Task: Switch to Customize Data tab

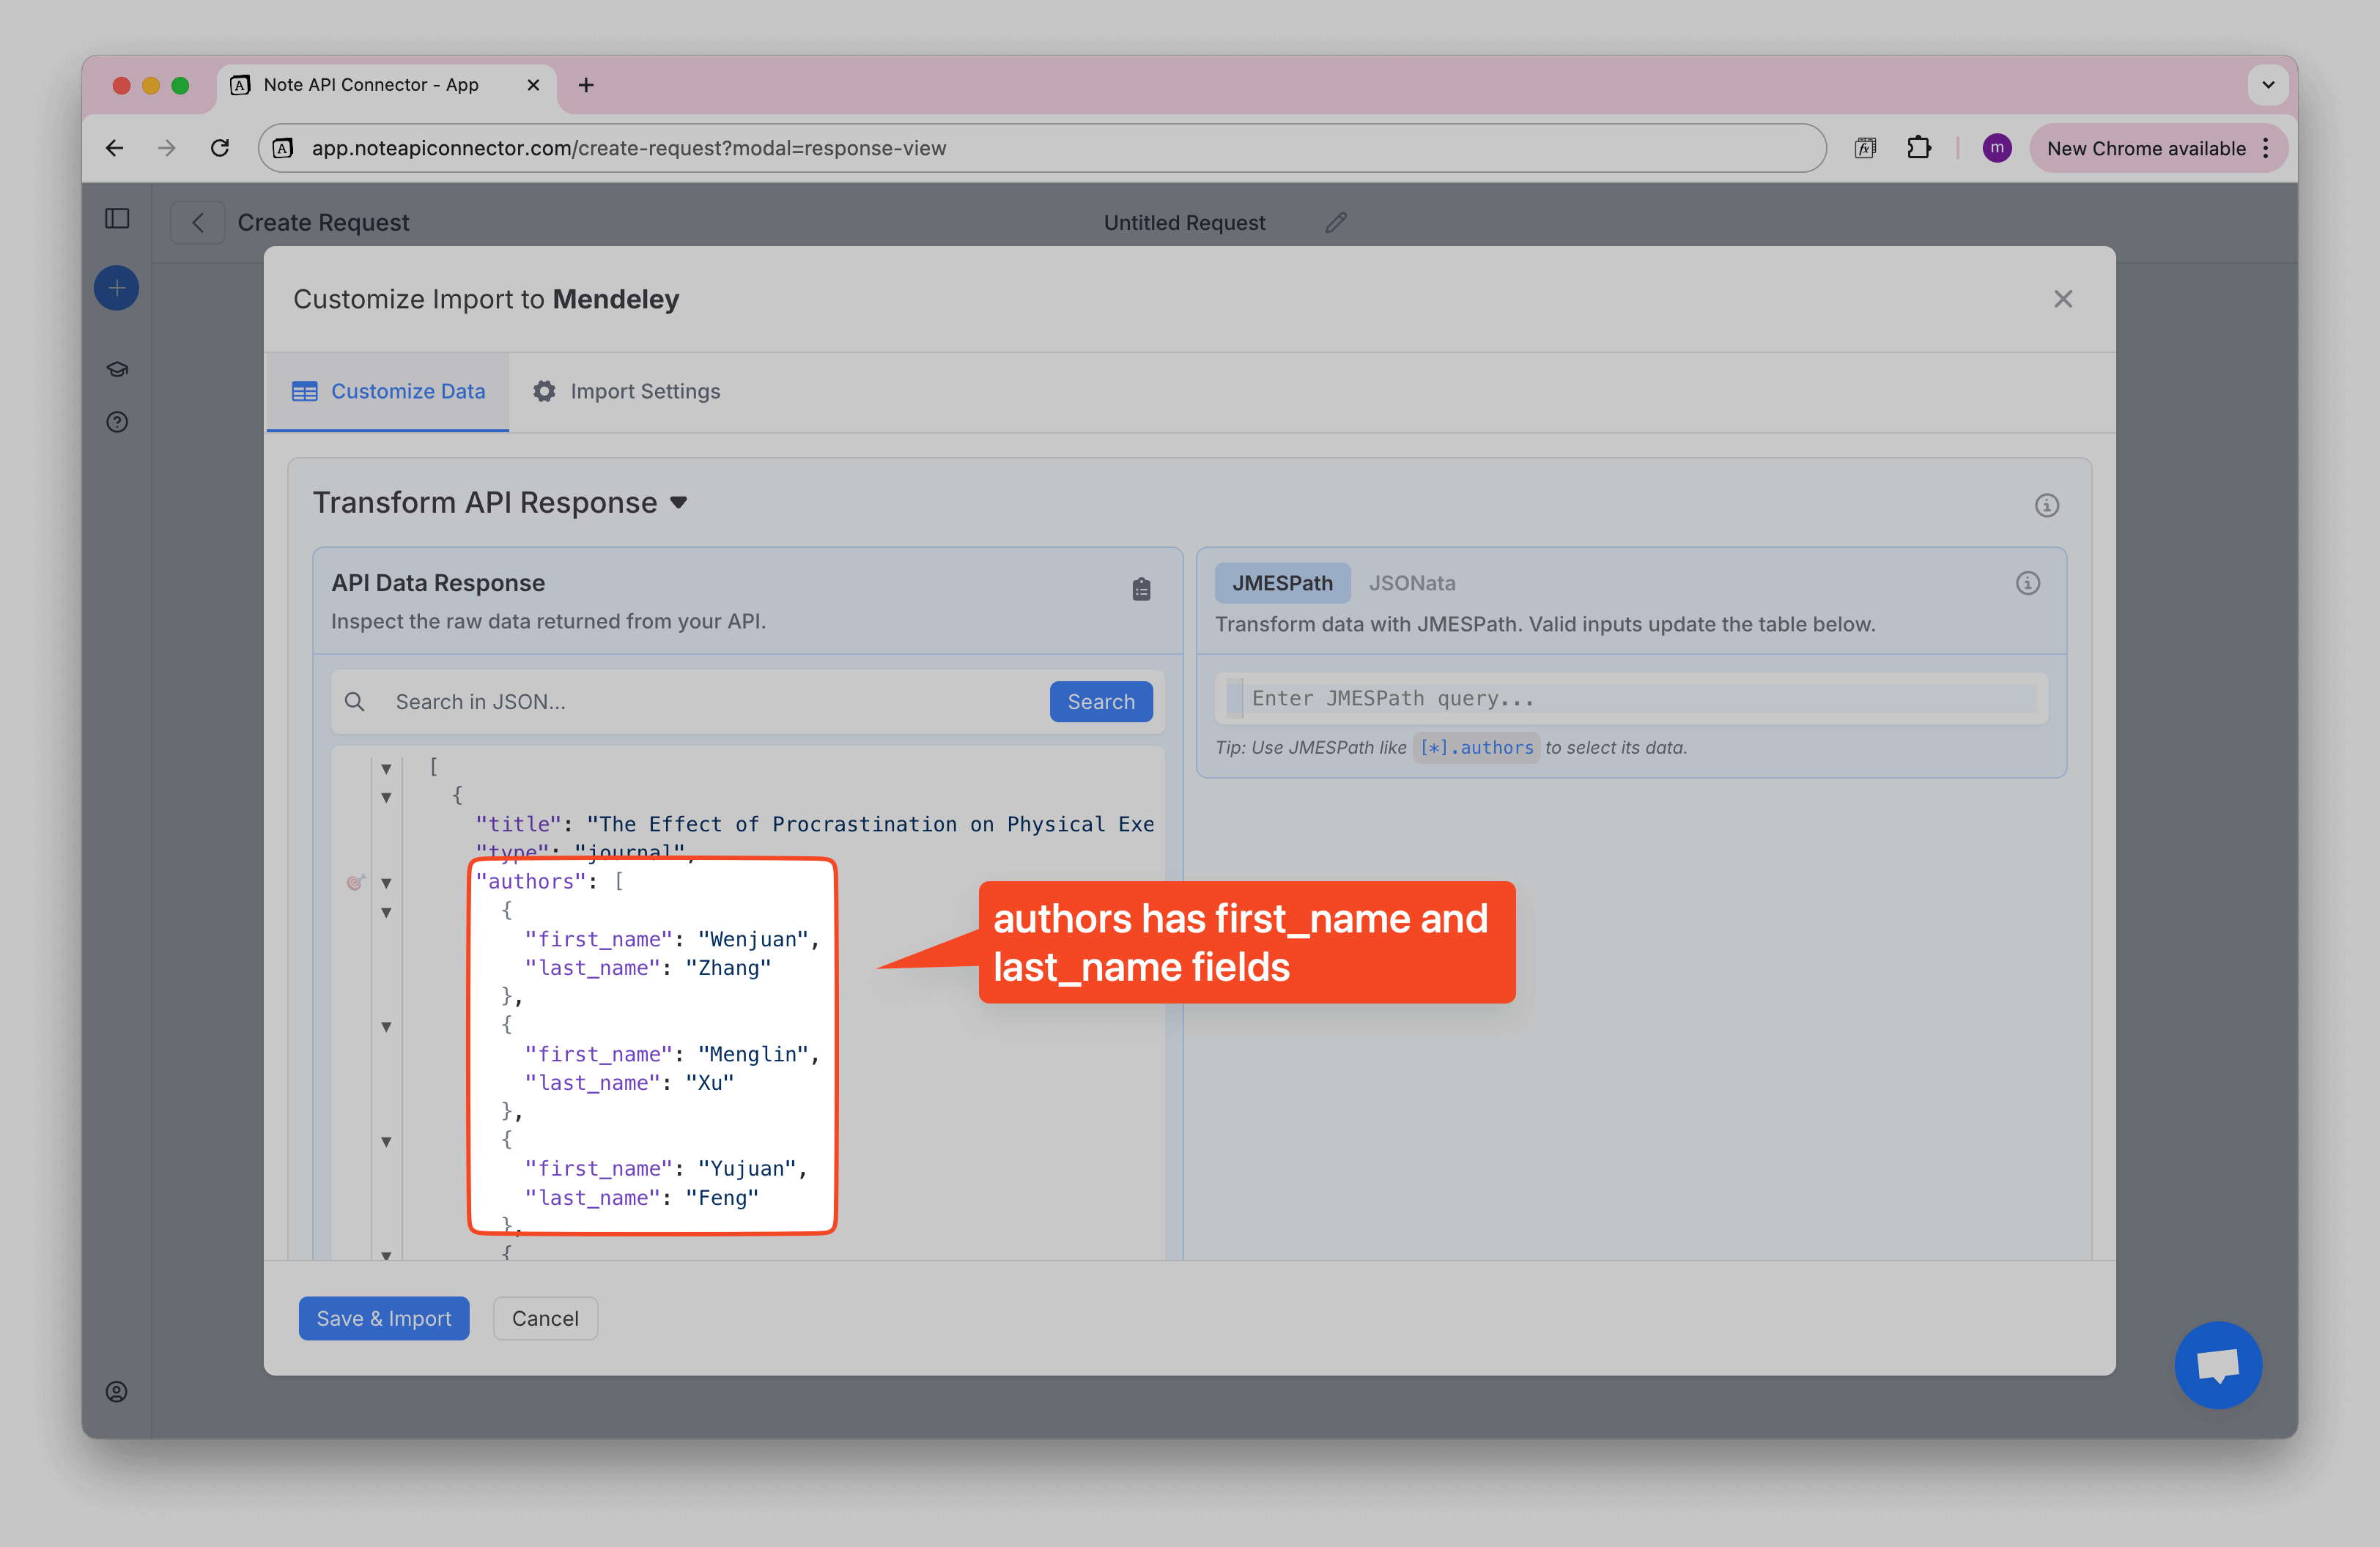Action: click(x=388, y=392)
